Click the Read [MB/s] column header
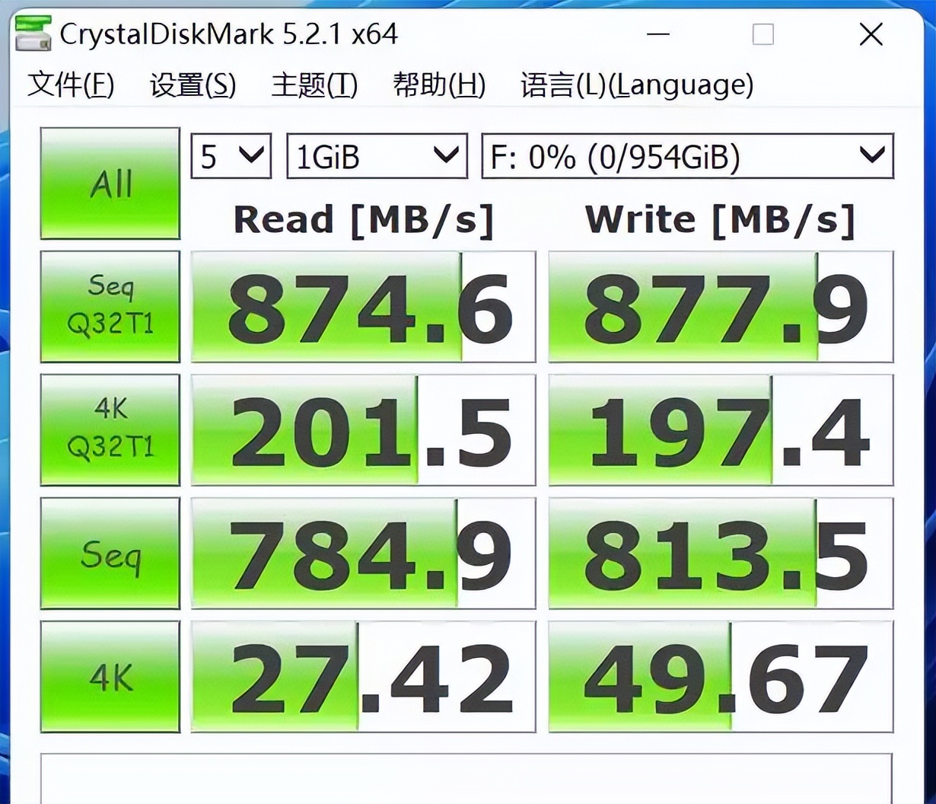The height and width of the screenshot is (804, 936). 364,220
